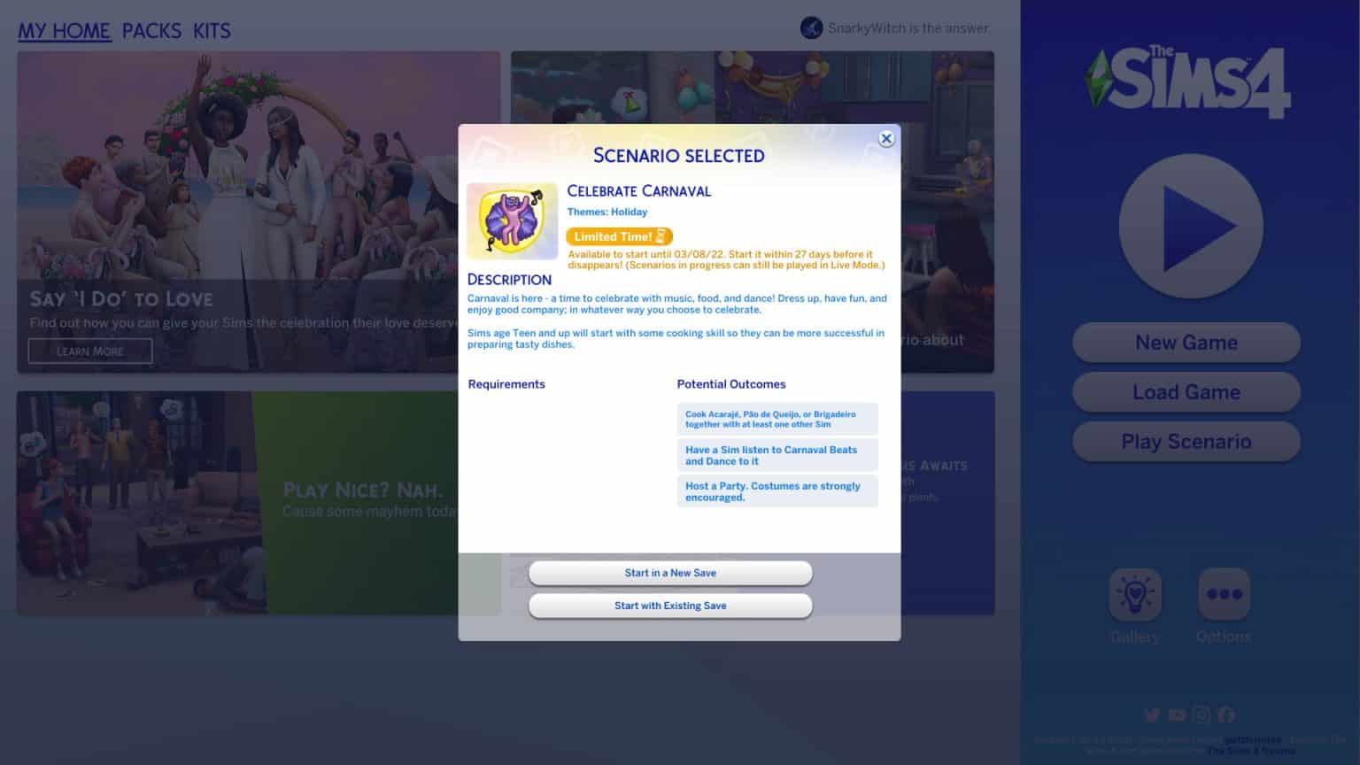Switch to the Packs tab
The width and height of the screenshot is (1360, 765).
pos(151,31)
